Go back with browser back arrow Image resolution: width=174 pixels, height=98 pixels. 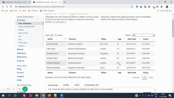(x=3, y=7)
